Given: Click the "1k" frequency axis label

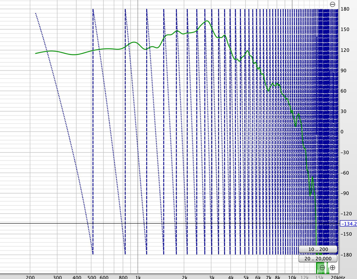Looking at the screenshot, I should (x=138, y=277).
